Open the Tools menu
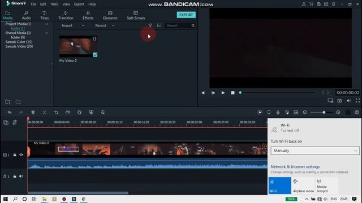This screenshot has width=362, height=203. (54, 4)
